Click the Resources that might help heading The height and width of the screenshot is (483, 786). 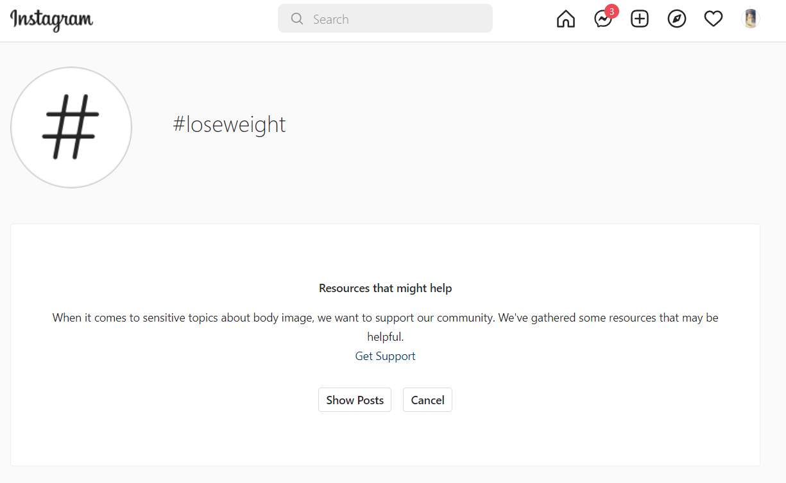(x=385, y=288)
